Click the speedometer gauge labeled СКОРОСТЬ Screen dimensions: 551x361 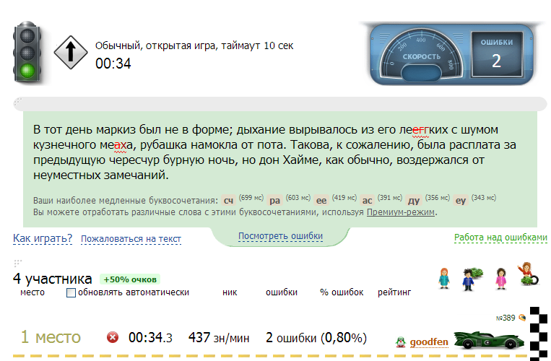(x=421, y=55)
